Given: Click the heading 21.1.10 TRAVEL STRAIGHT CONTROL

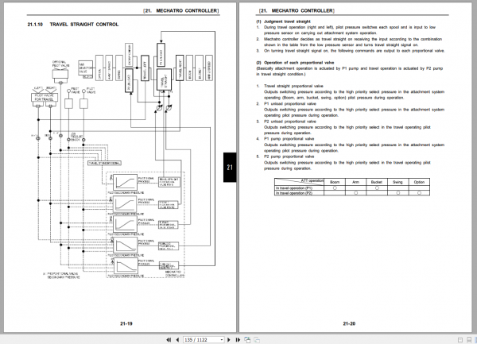Looking at the screenshot, I should pos(73,25).
